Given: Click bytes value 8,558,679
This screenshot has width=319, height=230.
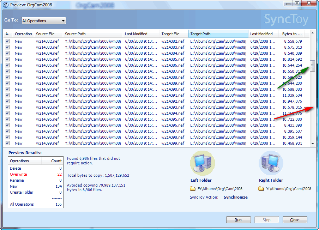Looking at the screenshot, I should point(293,41).
